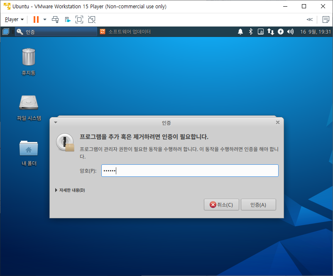The width and height of the screenshot is (333, 276).
Task: Click the panel clock showing 19:31
Action: coord(316,32)
